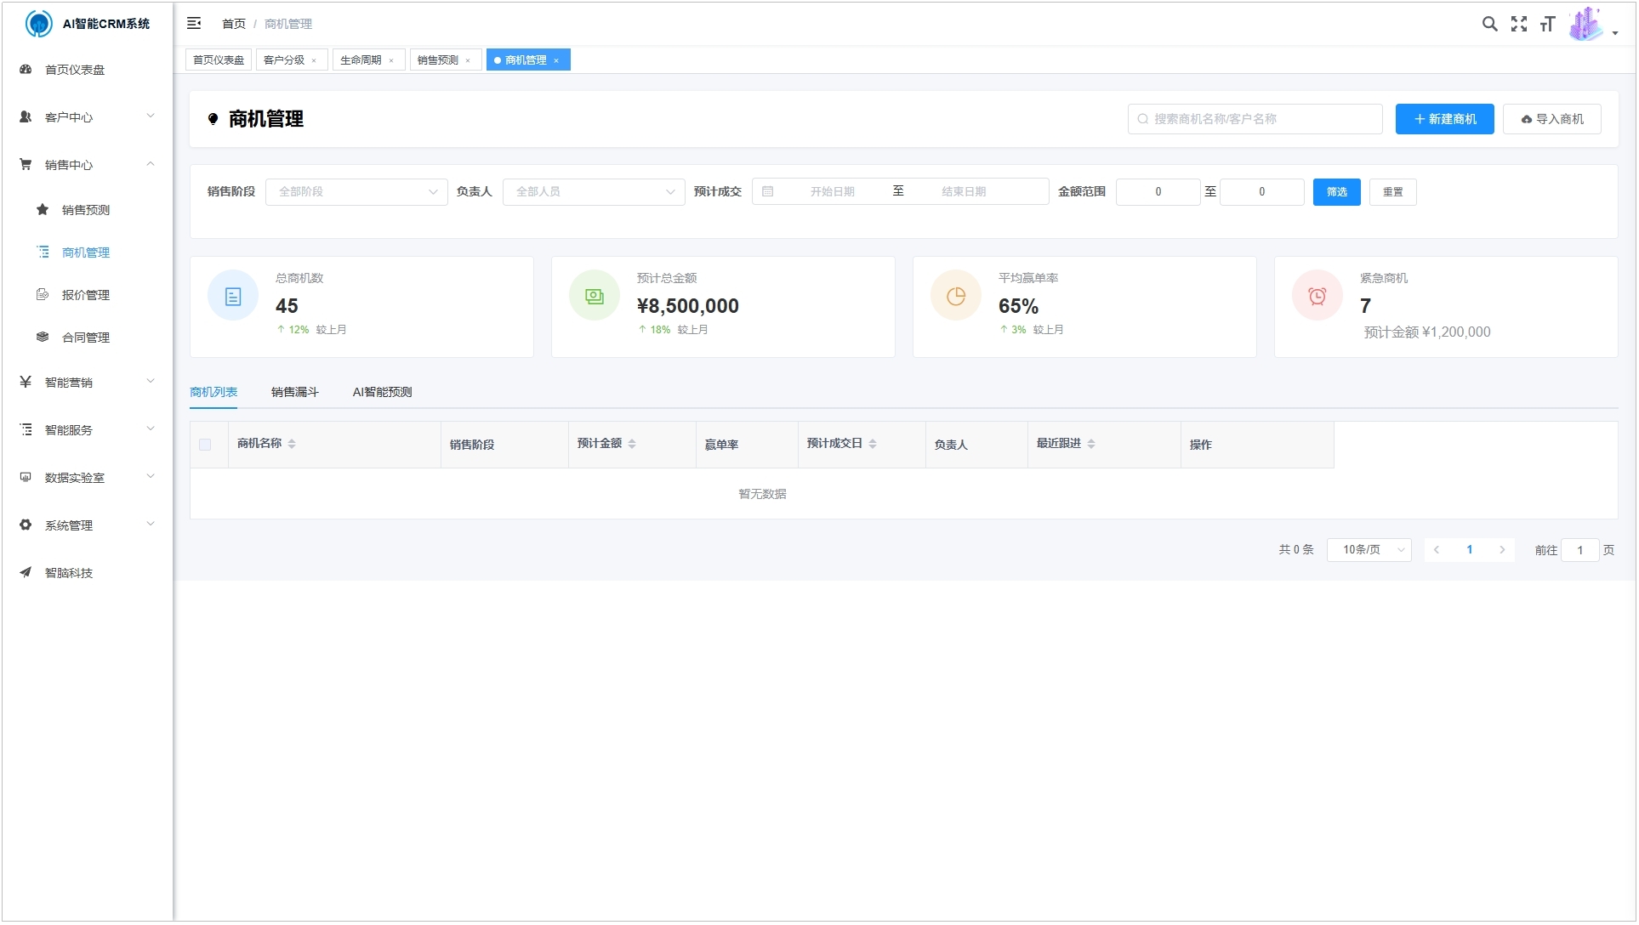Click the 报价管理 document icon
Screen dimensions: 1639x925
tap(43, 294)
